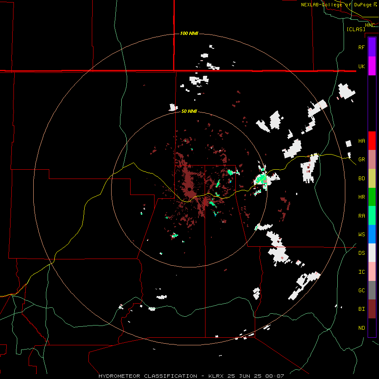Select the yellow BD big drops swatch
Screen dimensions: 379x379
372,178
